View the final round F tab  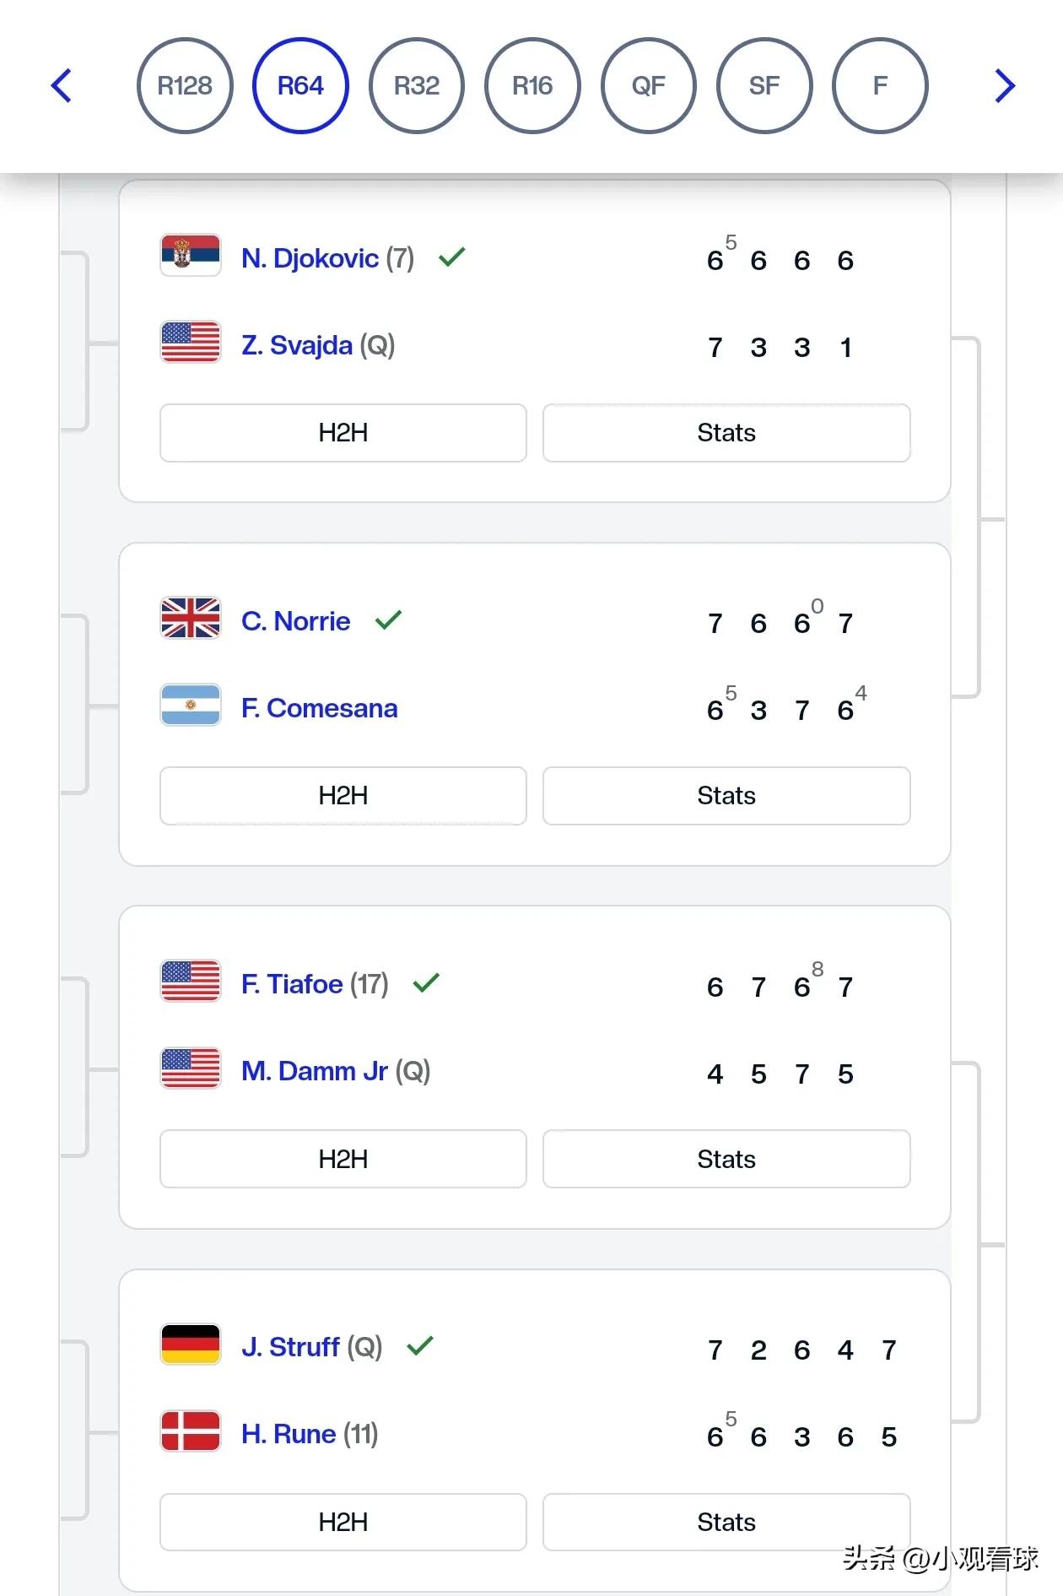(880, 85)
